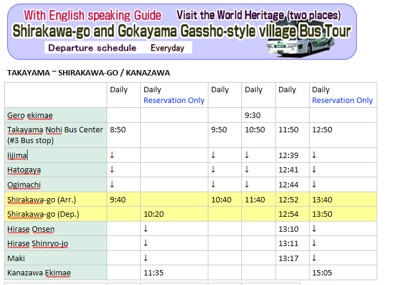Click the 'TAKAYAMA ~ SHIRAKAWA-GO / KANAZAWA' heading
The width and height of the screenshot is (394, 285).
pyautogui.click(x=89, y=73)
